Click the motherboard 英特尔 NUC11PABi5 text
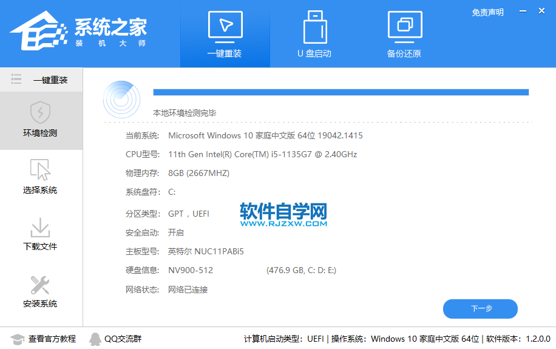 pos(206,251)
